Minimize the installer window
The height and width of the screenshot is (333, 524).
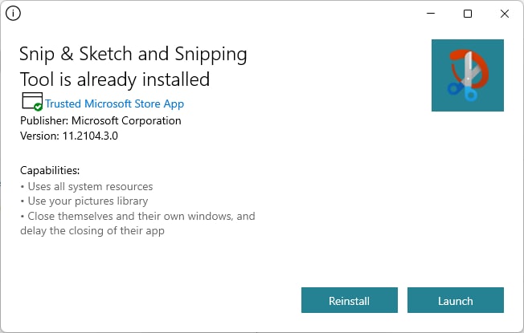click(x=431, y=14)
